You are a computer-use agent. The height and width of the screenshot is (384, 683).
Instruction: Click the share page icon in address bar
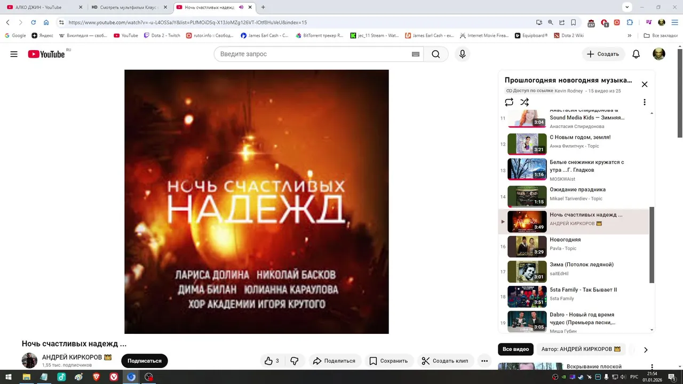562,22
